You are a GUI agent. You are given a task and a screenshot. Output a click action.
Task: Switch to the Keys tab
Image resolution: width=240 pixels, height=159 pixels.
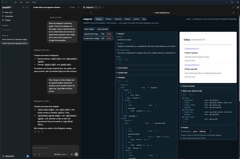point(144,19)
